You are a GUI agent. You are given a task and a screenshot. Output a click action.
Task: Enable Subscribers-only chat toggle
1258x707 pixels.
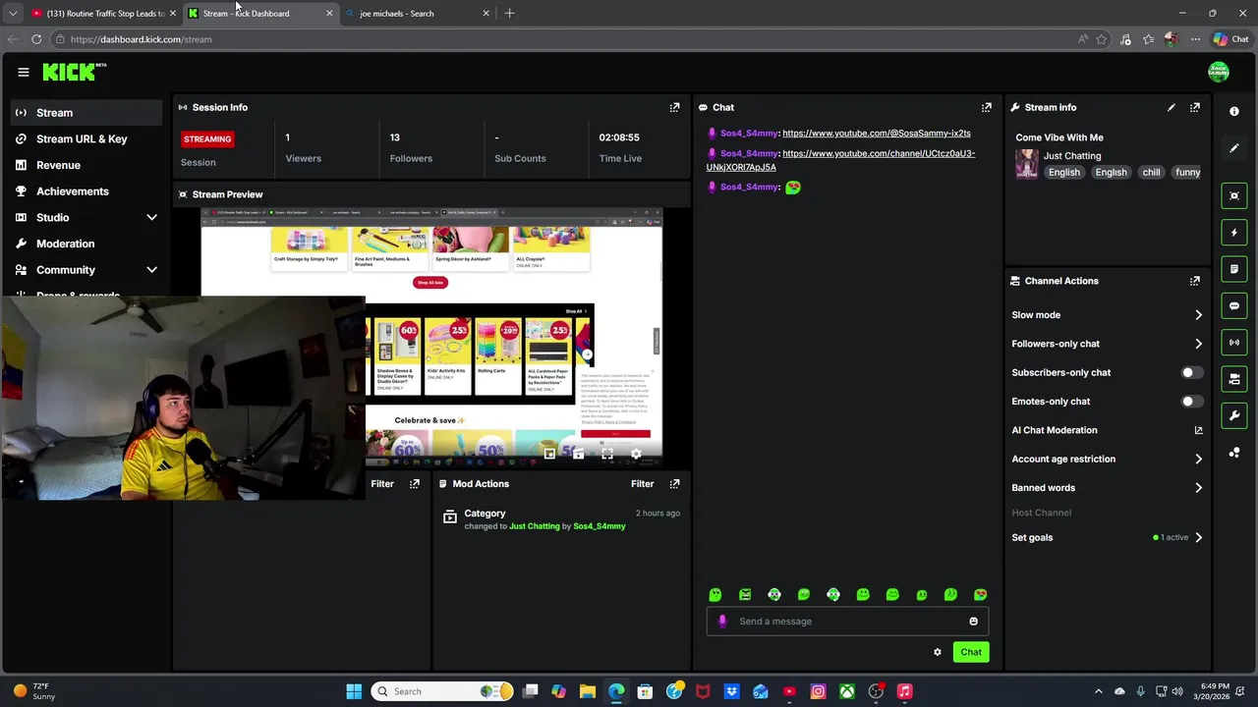point(1190,372)
